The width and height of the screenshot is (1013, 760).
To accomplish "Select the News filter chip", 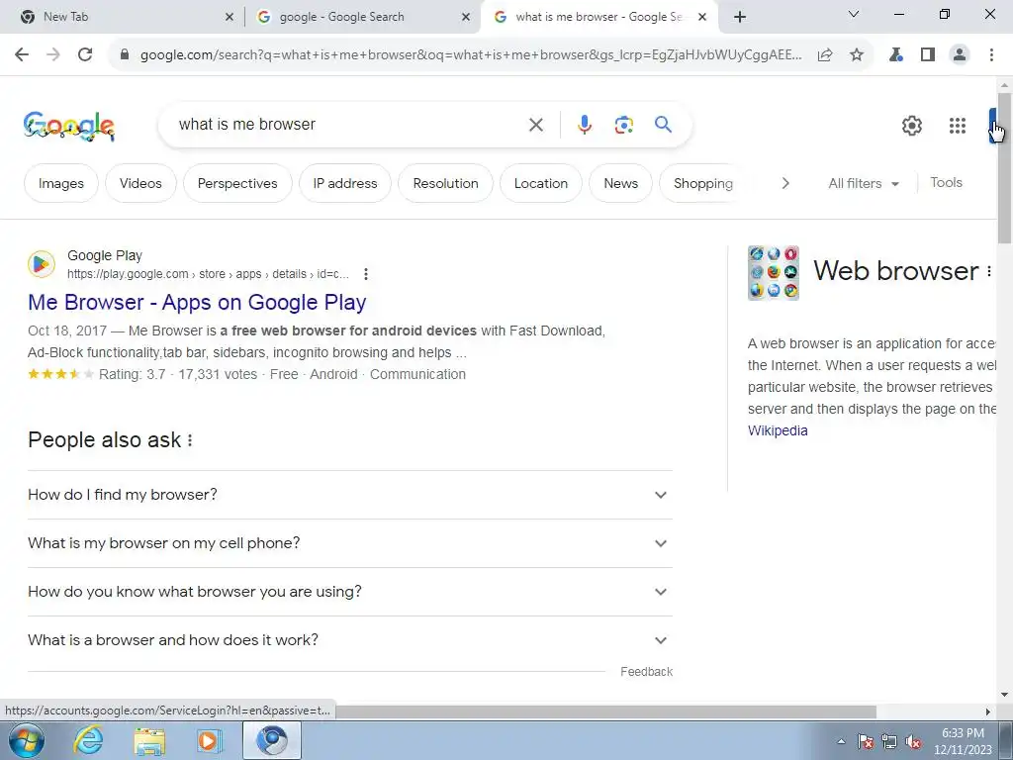I will point(621,183).
